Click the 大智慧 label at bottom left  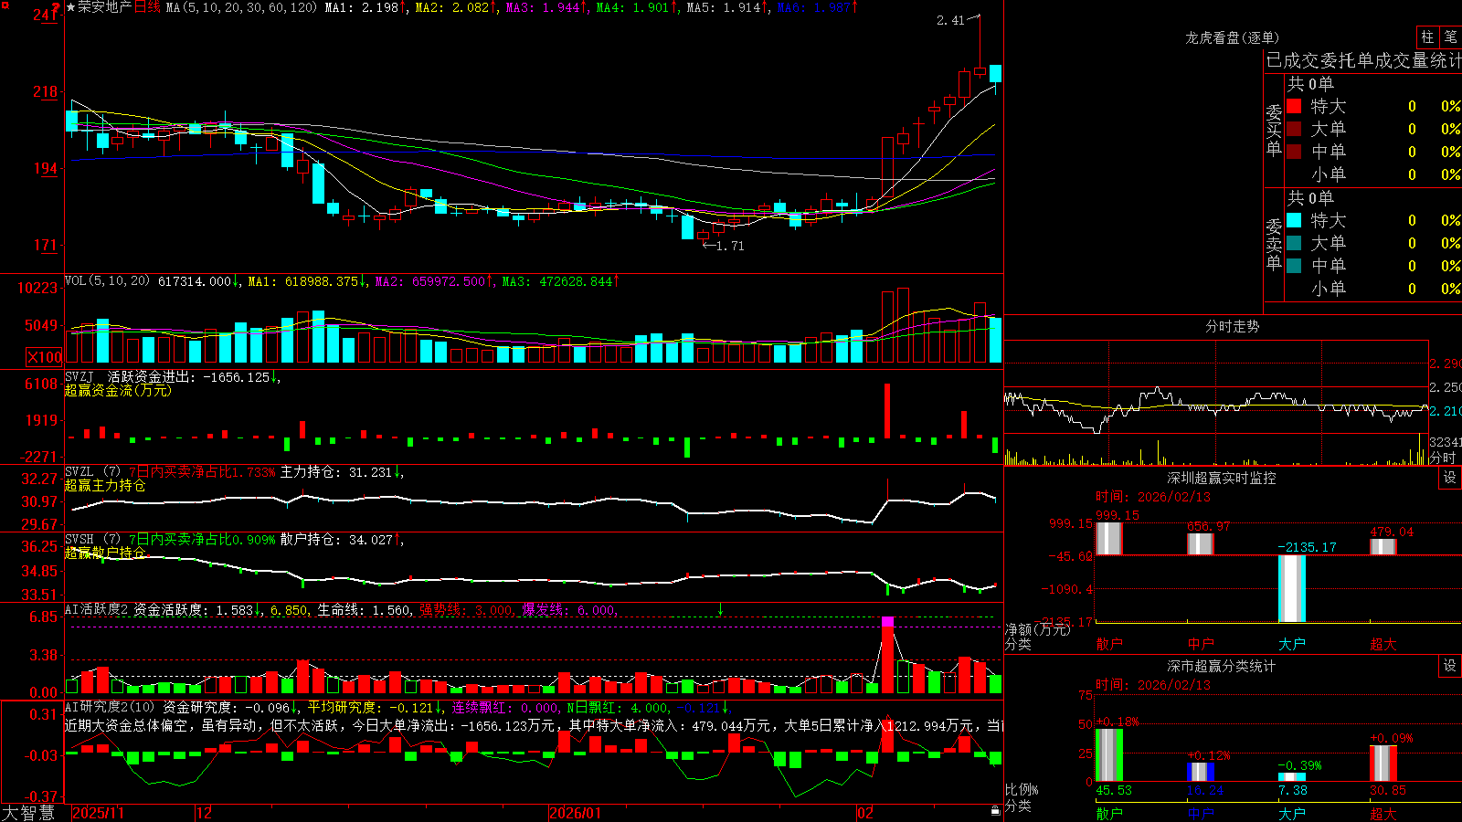click(28, 812)
